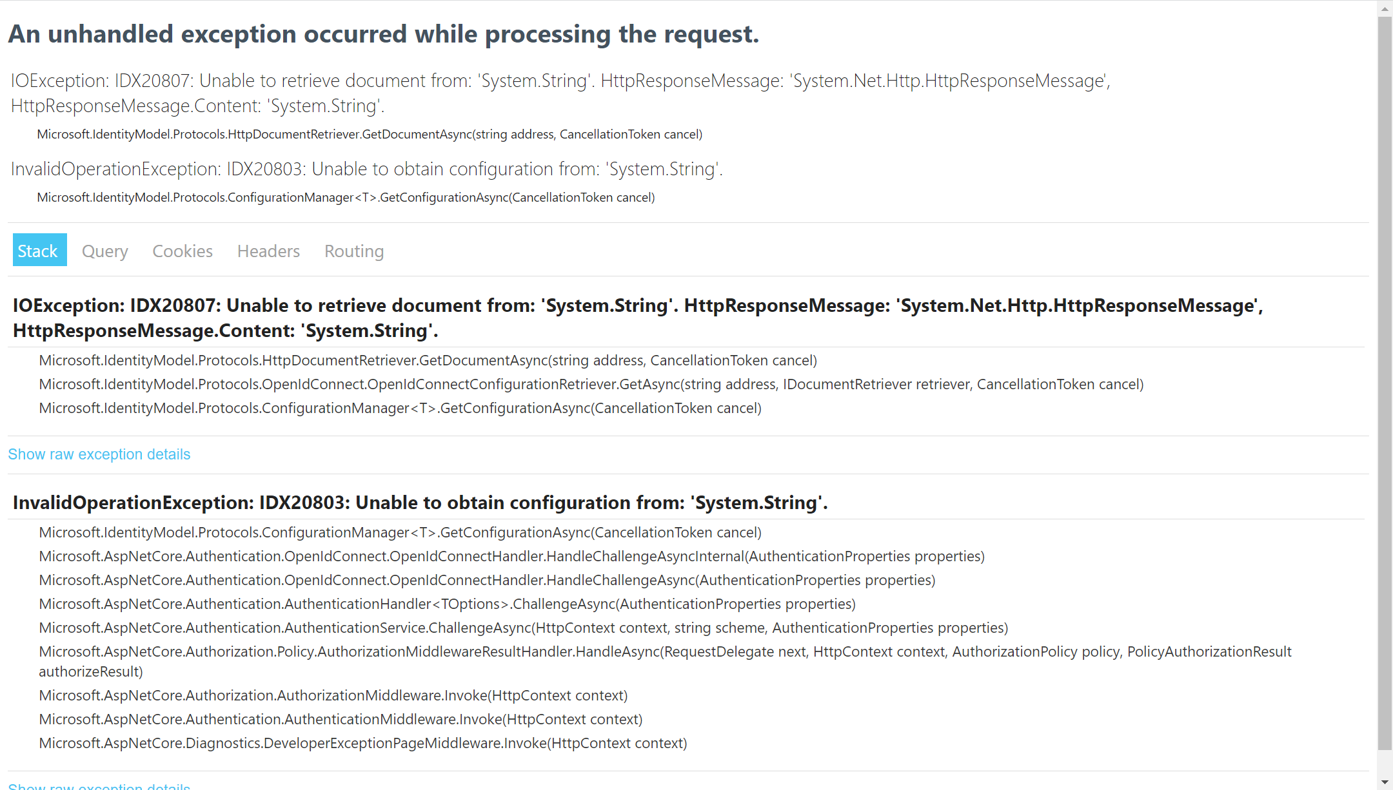
Task: Click the AuthorizationMiddleware.Invoke stack frame
Action: coord(333,695)
